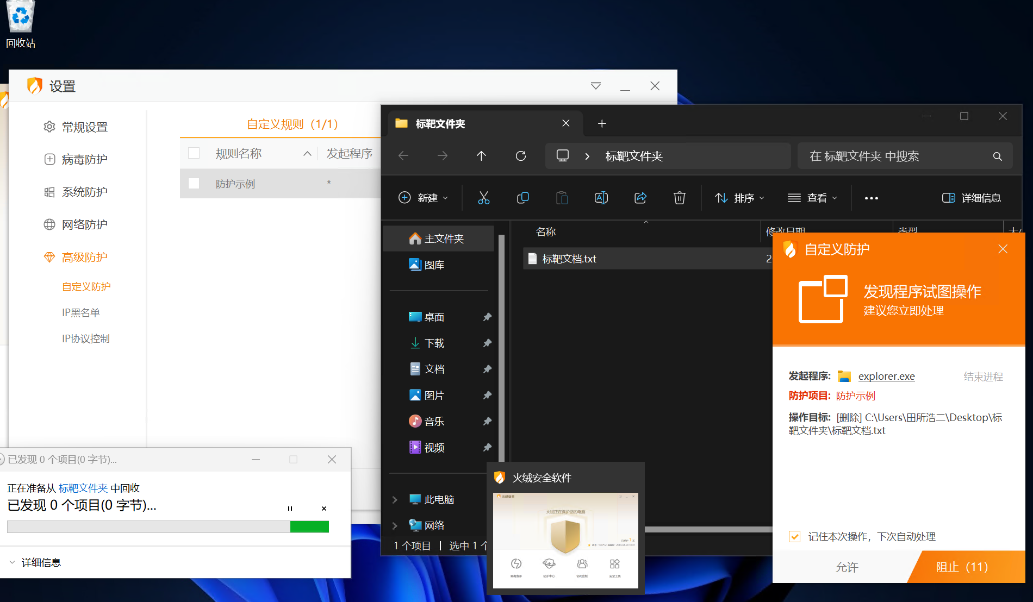Click the Cut scissors icon in Explorer toolbar
The height and width of the screenshot is (602, 1033).
(483, 198)
